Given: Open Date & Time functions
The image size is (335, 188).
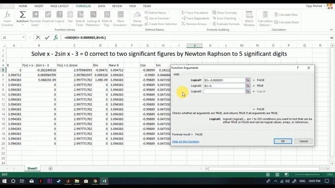Looking at the screenshot, I should coord(80,19).
